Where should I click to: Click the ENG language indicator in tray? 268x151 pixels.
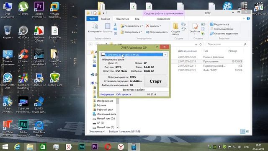coord(247,147)
